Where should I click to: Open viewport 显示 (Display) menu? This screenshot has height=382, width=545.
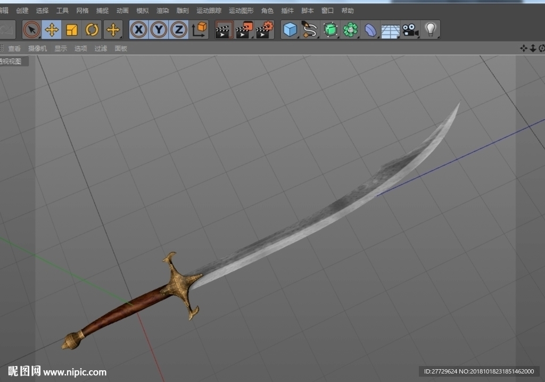point(61,48)
